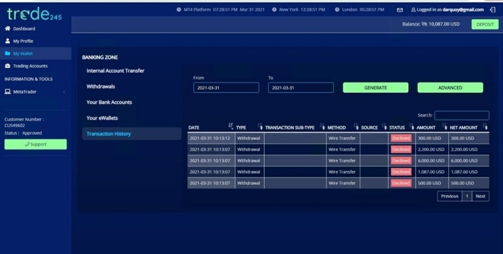Image resolution: width=503 pixels, height=254 pixels.
Task: Click the Search input field
Action: tap(461, 115)
